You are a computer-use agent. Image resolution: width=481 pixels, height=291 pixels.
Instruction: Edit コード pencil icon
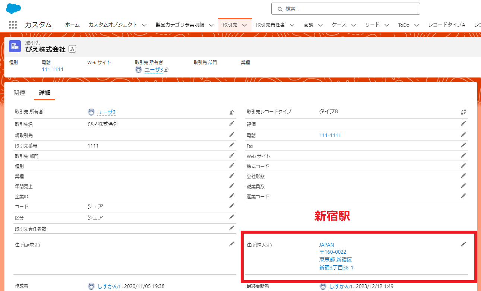point(232,206)
